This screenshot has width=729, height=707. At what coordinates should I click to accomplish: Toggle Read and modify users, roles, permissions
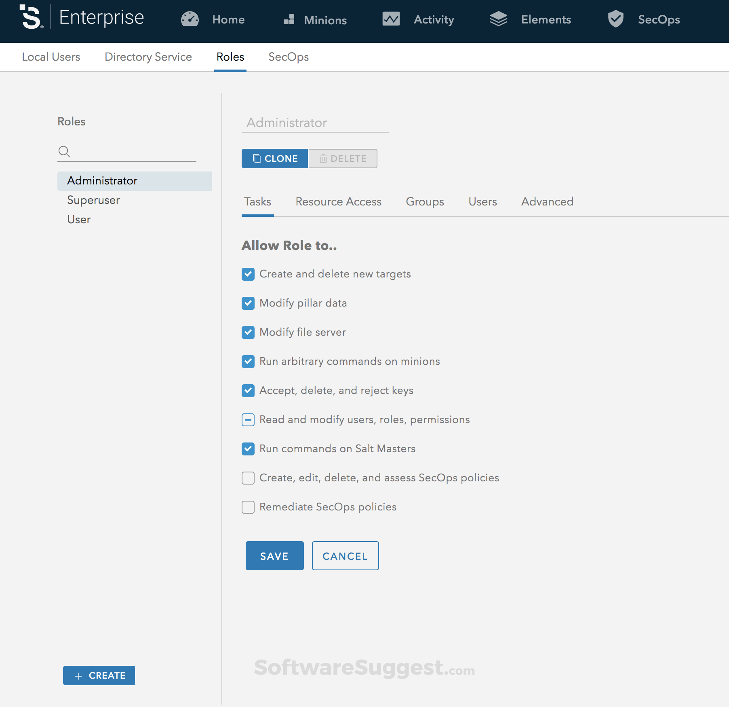click(x=248, y=419)
